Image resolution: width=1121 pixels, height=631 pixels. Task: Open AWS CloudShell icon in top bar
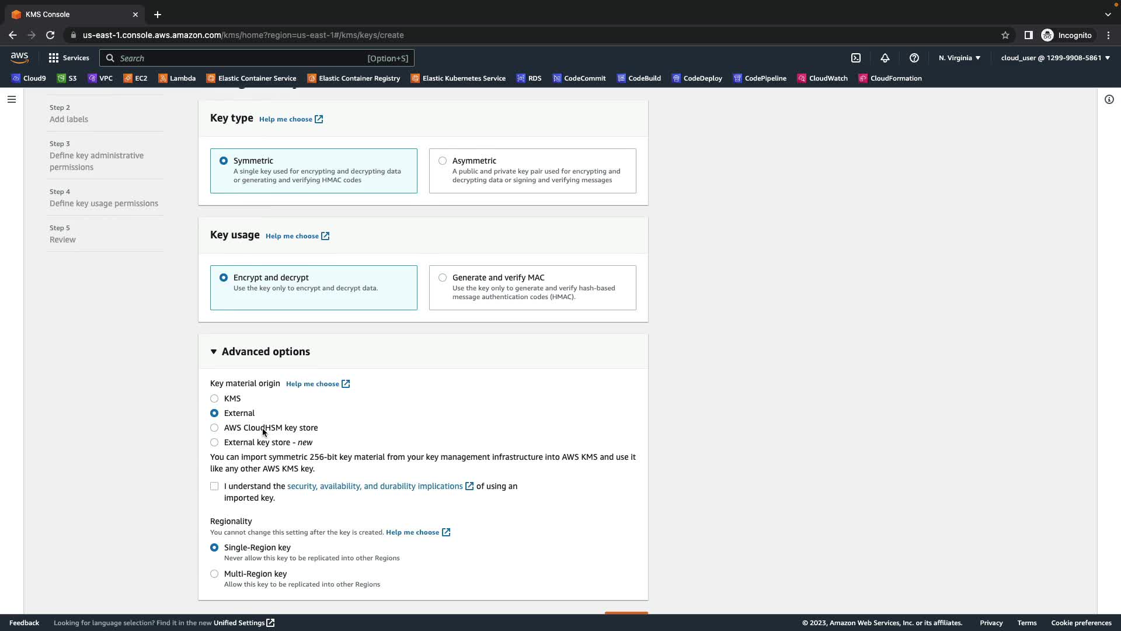(x=855, y=58)
